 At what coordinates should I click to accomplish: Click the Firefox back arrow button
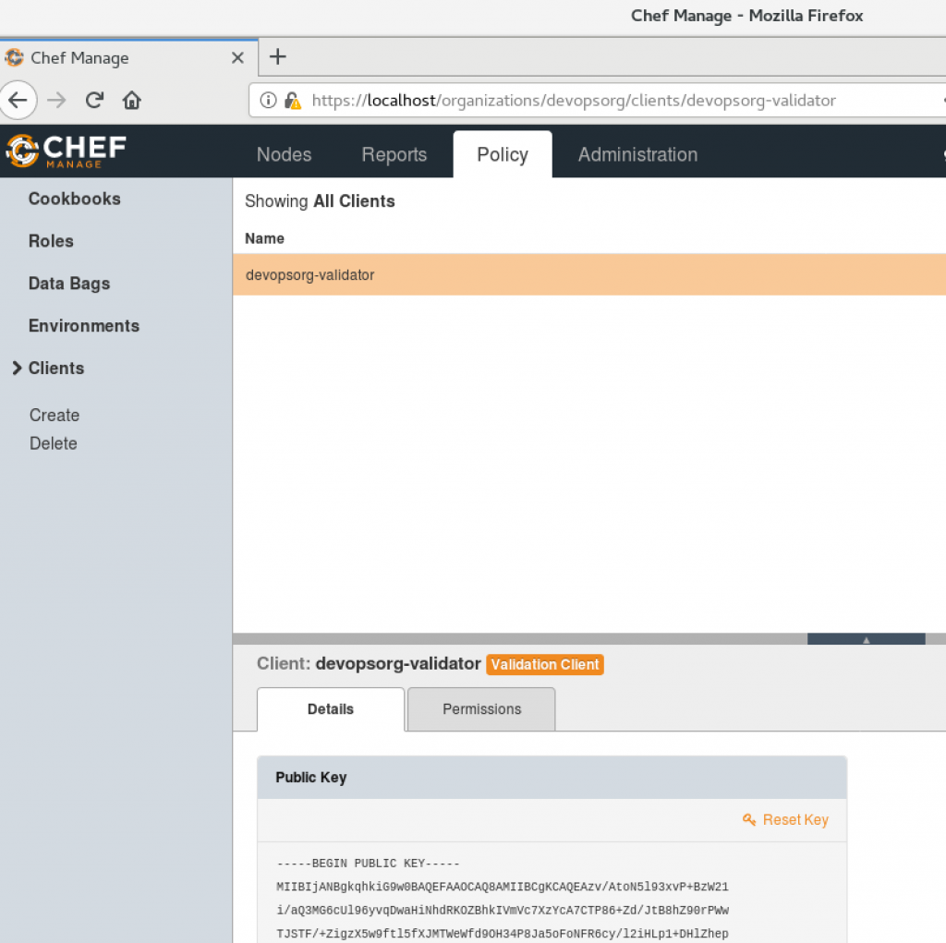pos(18,100)
